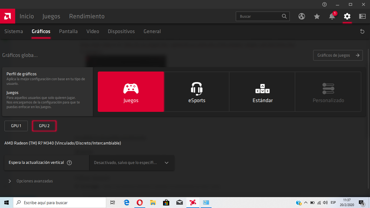Go to Gráficos de juegos

pyautogui.click(x=338, y=56)
